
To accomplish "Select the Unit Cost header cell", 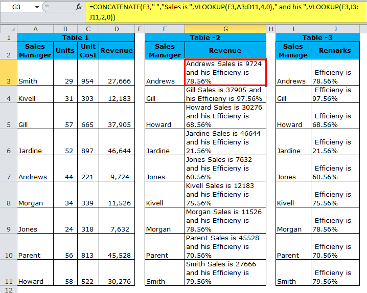I will click(x=88, y=50).
